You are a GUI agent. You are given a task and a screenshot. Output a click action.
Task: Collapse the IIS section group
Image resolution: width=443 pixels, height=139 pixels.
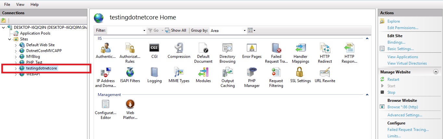[367, 38]
